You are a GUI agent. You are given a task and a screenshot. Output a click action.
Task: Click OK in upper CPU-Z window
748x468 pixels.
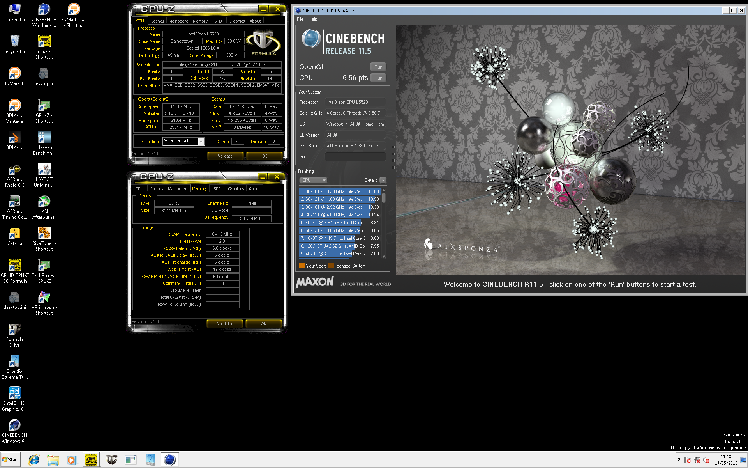coord(265,156)
